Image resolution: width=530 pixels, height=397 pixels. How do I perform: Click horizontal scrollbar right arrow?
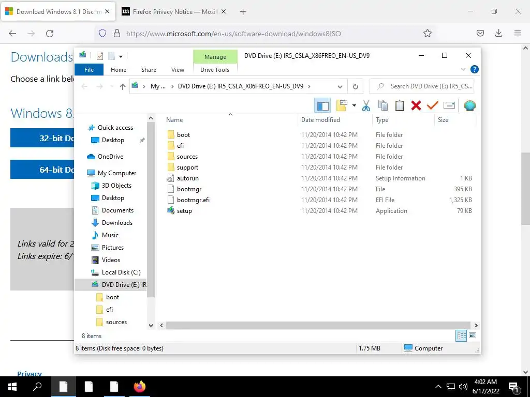pyautogui.click(x=476, y=326)
